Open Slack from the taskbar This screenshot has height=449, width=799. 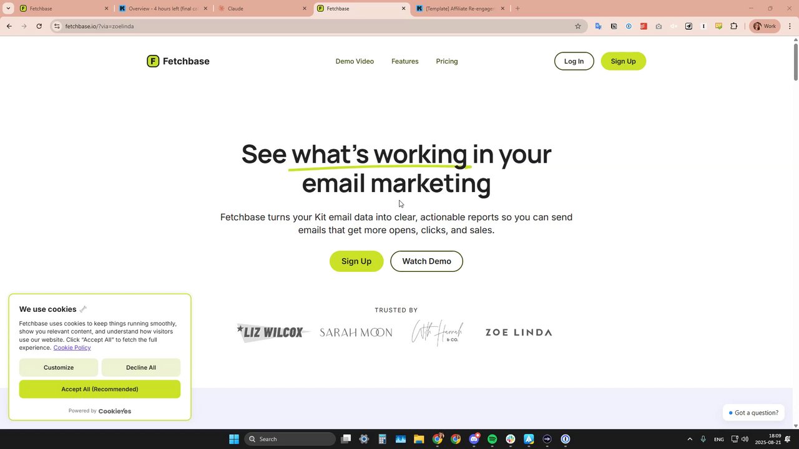pyautogui.click(x=511, y=439)
